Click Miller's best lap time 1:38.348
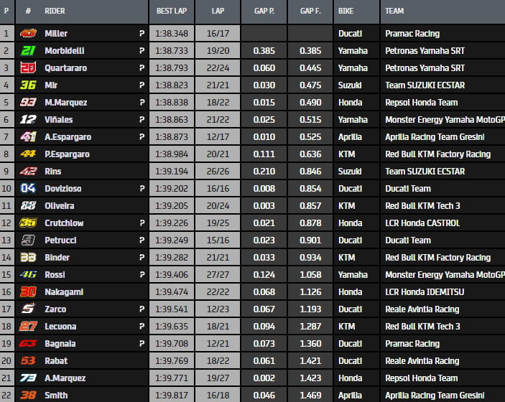The image size is (505, 402). (171, 34)
